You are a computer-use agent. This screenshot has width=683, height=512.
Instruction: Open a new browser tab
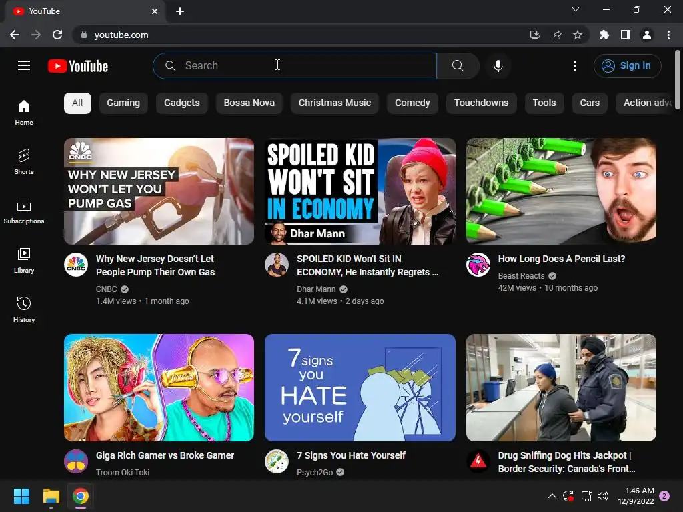coord(180,11)
